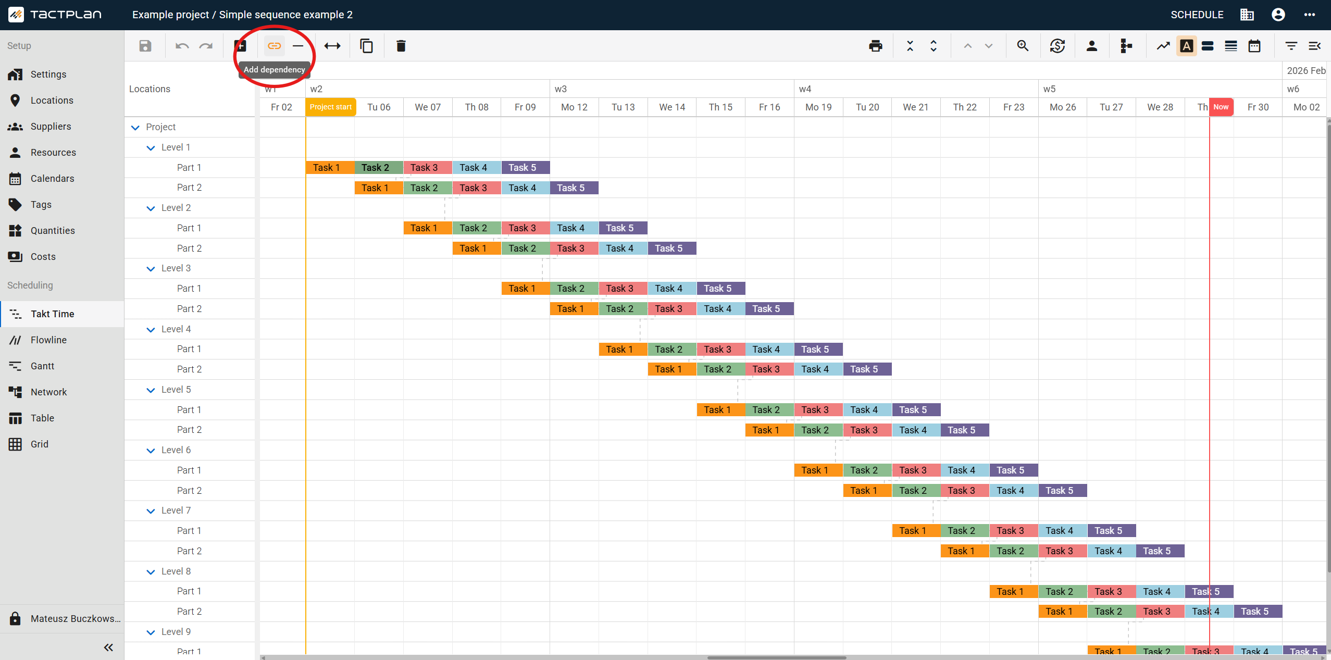Image resolution: width=1331 pixels, height=660 pixels.
Task: Click the add task plus icon
Action: click(x=240, y=46)
